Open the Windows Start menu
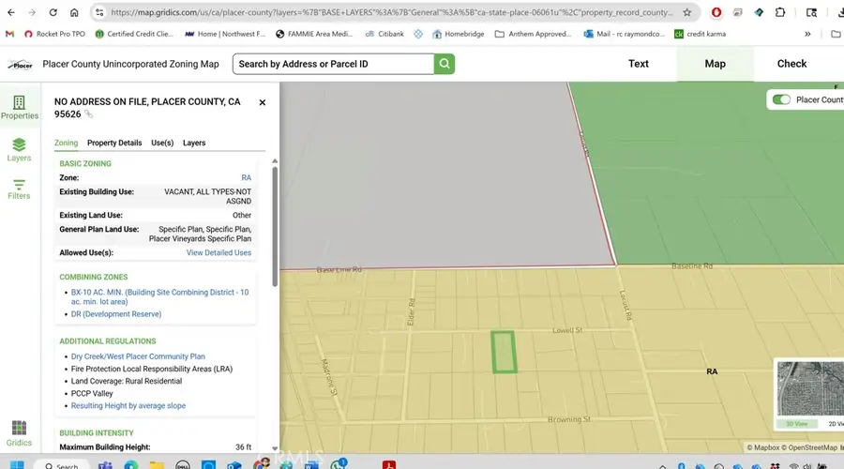The width and height of the screenshot is (844, 469). (16, 464)
